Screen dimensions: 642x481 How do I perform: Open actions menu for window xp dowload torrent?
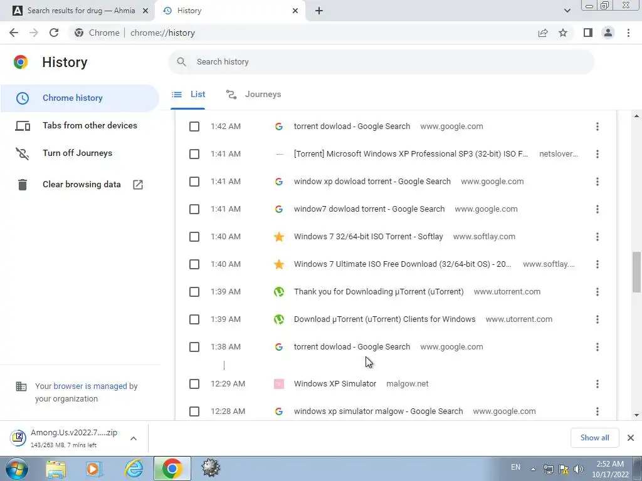[597, 182]
